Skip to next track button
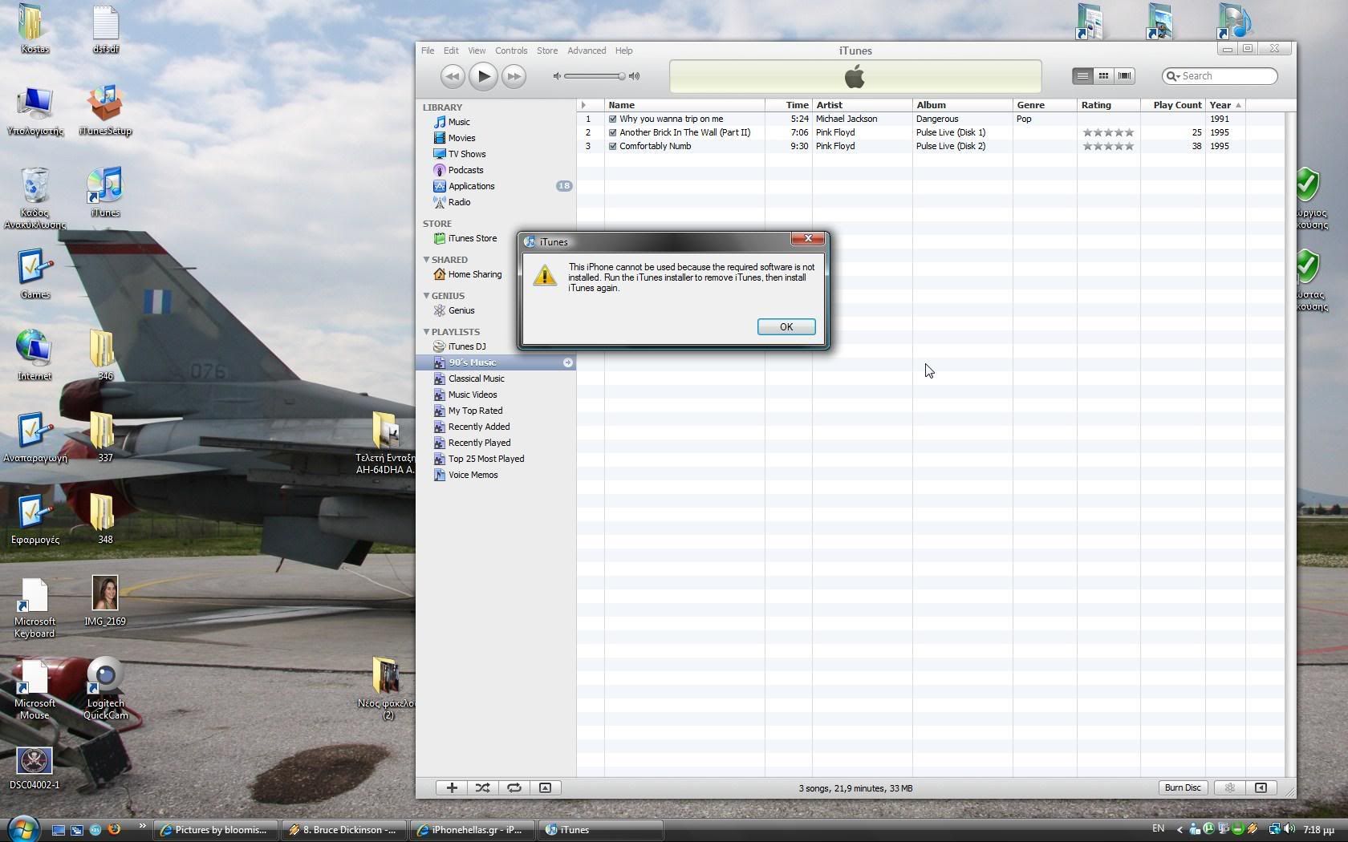This screenshot has height=842, width=1348. pos(514,76)
